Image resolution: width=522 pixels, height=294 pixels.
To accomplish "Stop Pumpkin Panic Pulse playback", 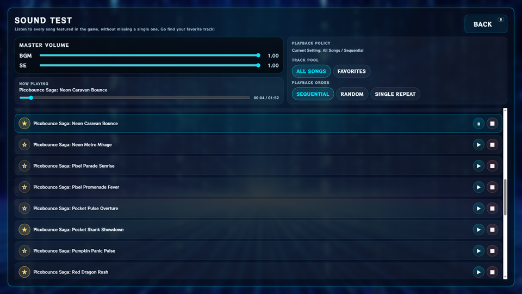I will [492, 251].
